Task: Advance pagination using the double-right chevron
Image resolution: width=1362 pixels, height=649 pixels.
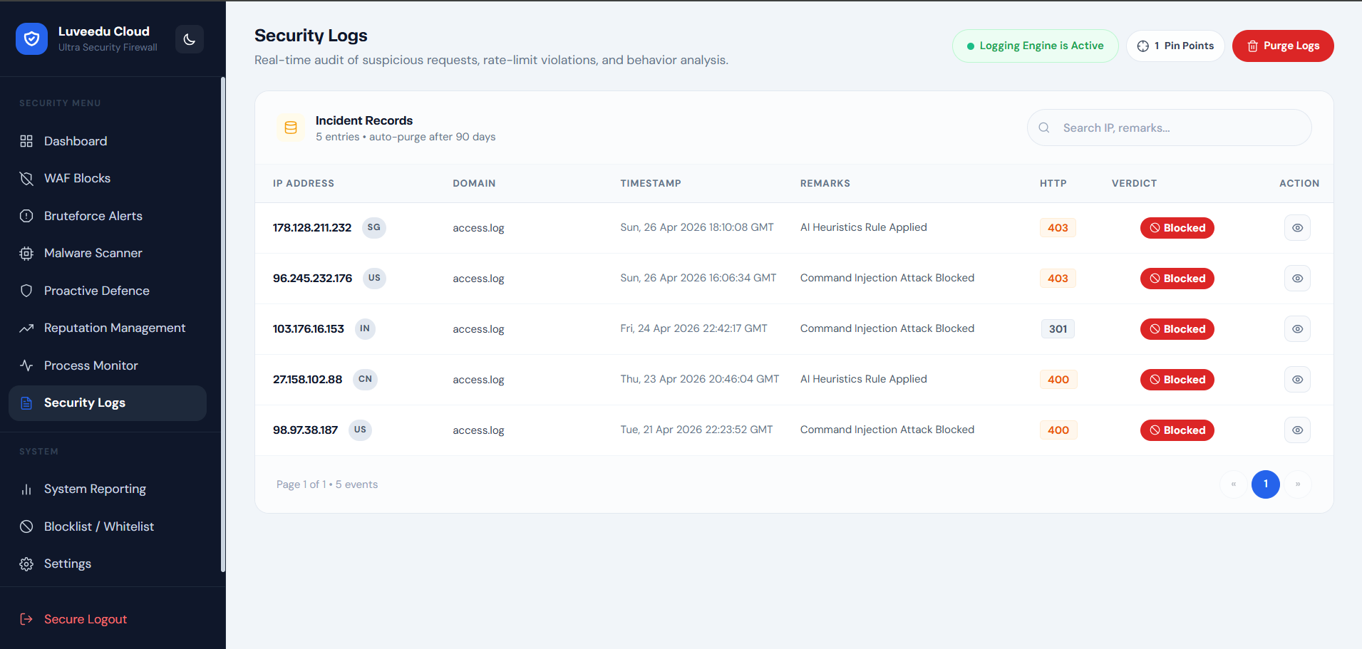Action: click(1299, 484)
